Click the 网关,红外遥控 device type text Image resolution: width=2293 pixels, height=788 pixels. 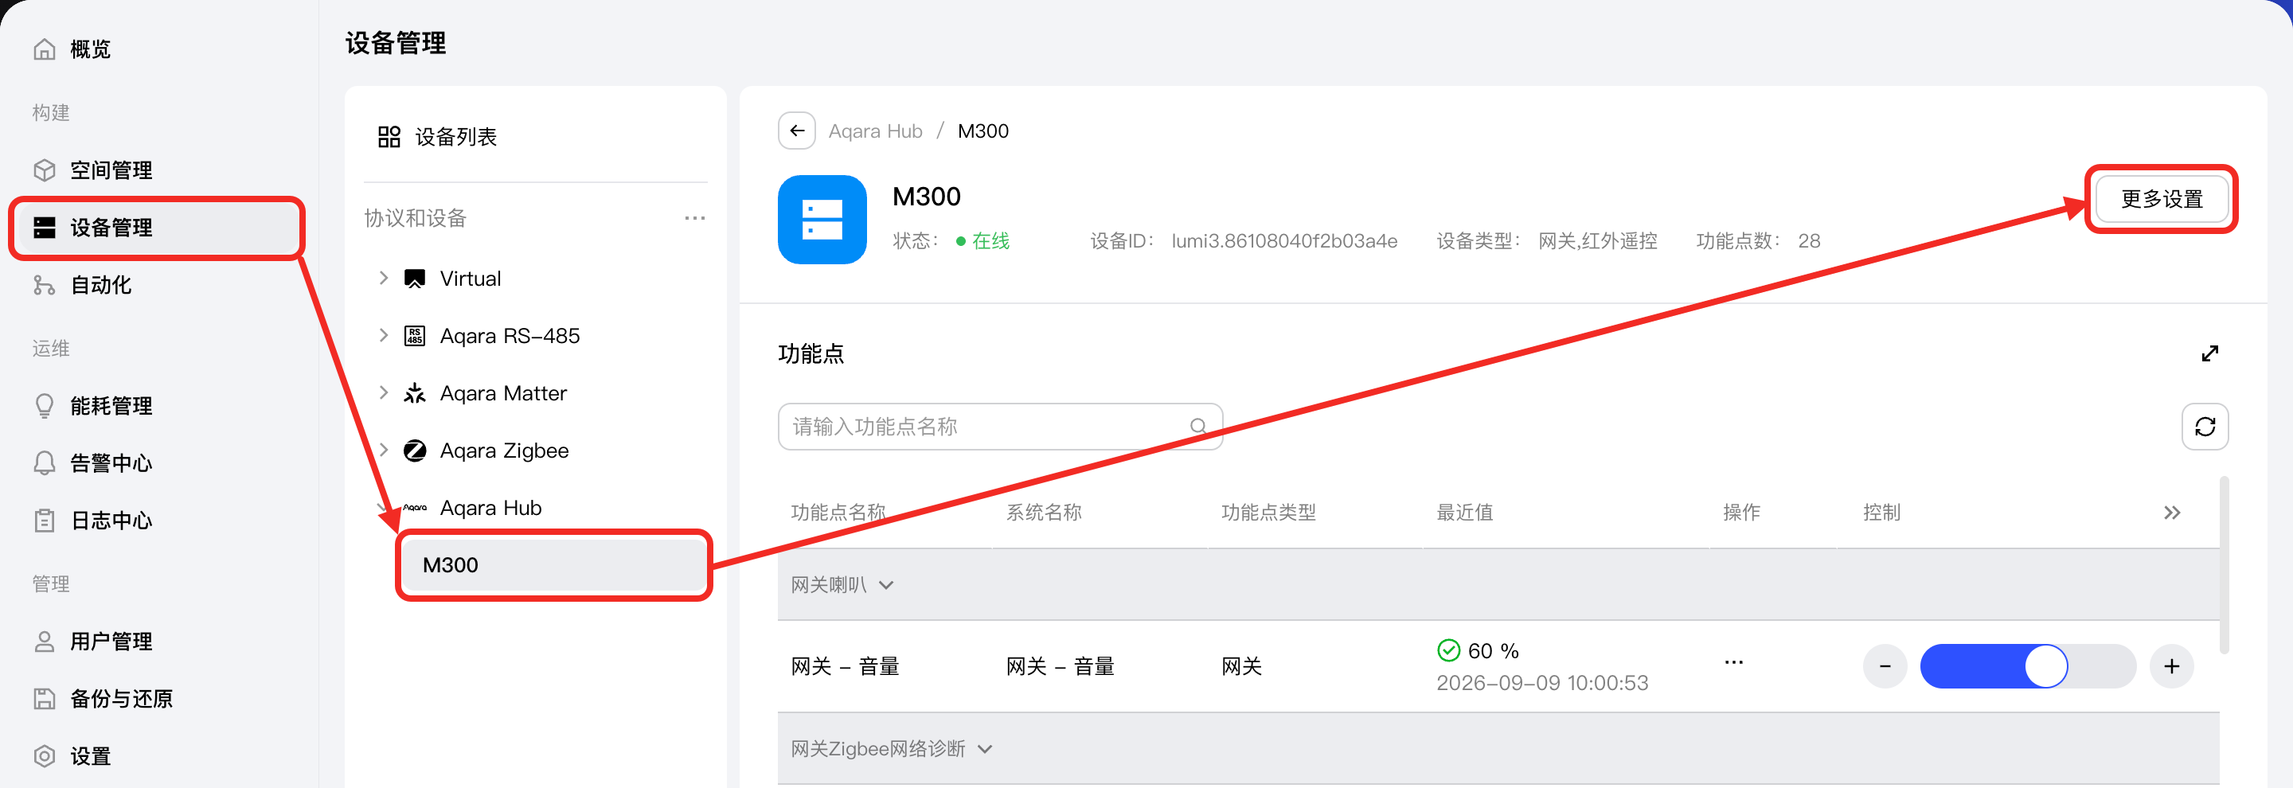pyautogui.click(x=1598, y=241)
